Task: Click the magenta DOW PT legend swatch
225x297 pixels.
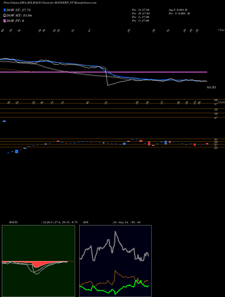Action: (4, 21)
